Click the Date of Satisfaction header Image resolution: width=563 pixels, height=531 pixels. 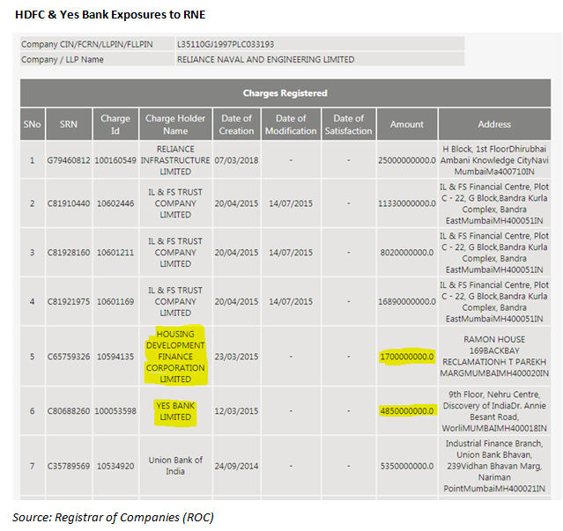[x=348, y=124]
